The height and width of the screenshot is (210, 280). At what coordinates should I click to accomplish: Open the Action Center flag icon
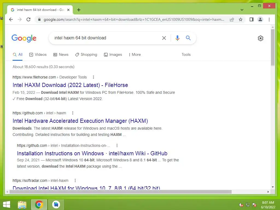[x=254, y=205]
